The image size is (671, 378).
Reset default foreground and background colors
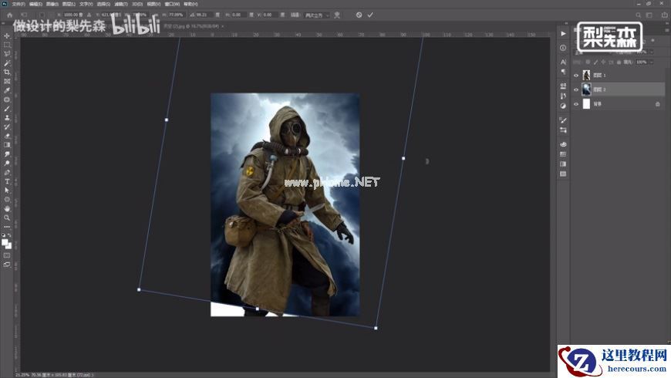pyautogui.click(x=4, y=235)
